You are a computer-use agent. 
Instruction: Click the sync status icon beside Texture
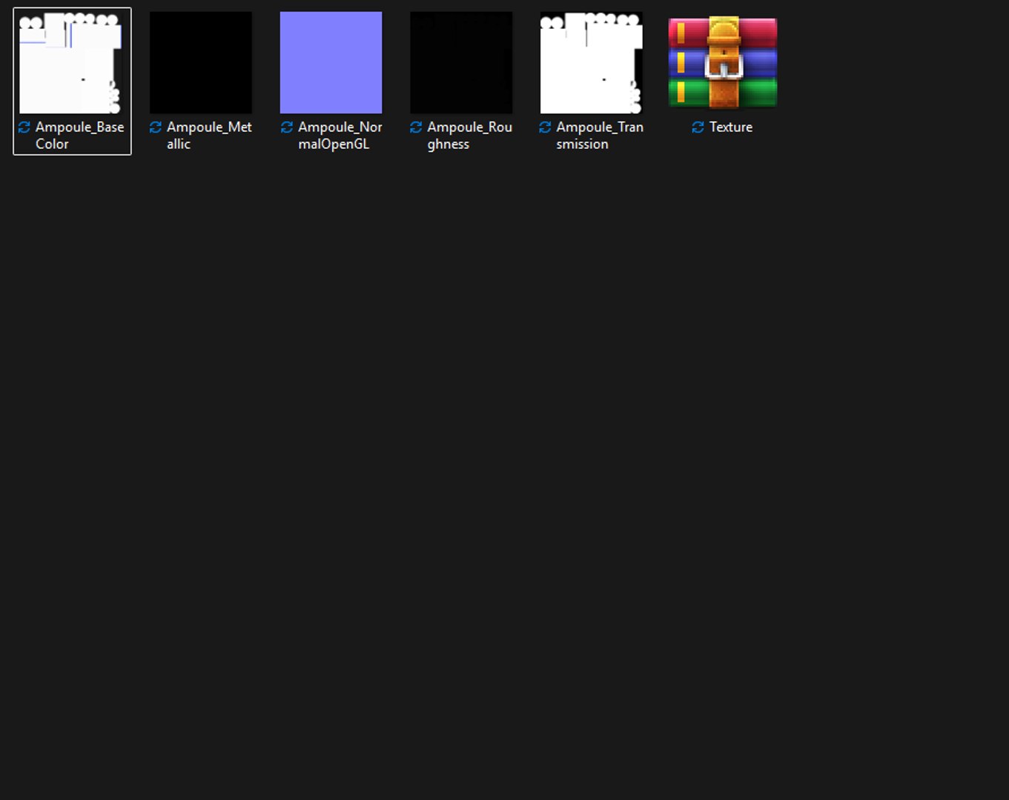pyautogui.click(x=698, y=127)
